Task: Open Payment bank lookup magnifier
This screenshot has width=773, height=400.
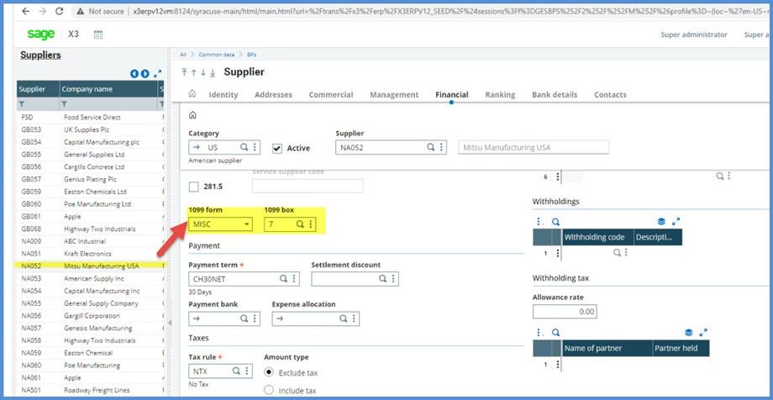Action: (x=244, y=318)
